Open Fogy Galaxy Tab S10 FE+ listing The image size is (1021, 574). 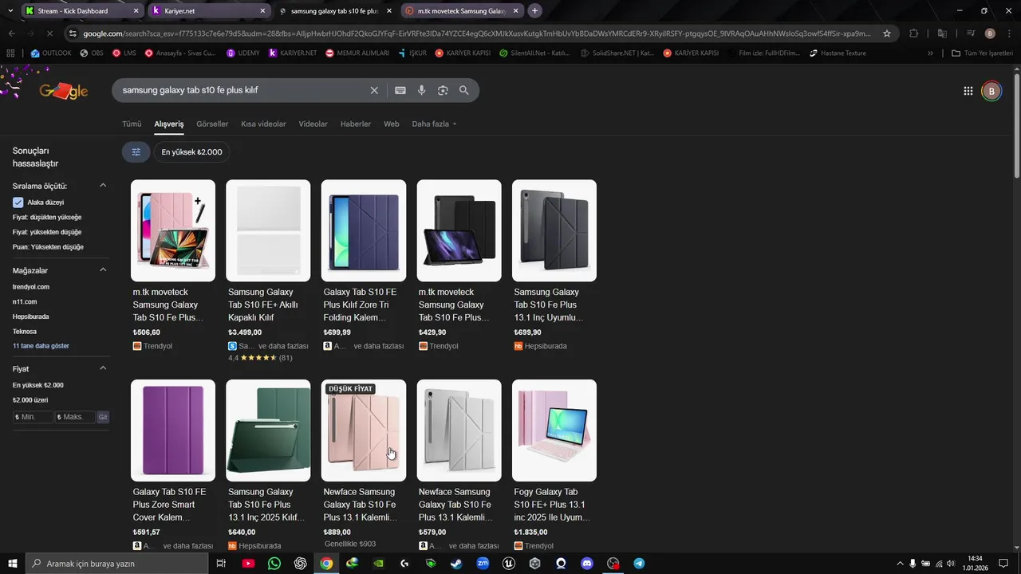point(554,505)
